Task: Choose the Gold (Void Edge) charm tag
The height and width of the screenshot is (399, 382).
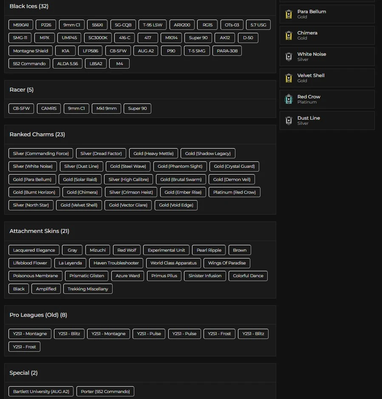Action: point(176,205)
